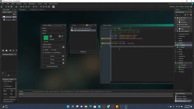The height and width of the screenshot is (109, 194).
Task: Enable the Persistent checkbox in Object sPlayer
Action: [x=43, y=53]
